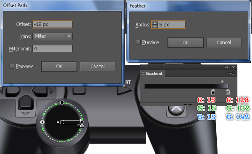Increase the Feather Radius stepper

(x=155, y=23)
